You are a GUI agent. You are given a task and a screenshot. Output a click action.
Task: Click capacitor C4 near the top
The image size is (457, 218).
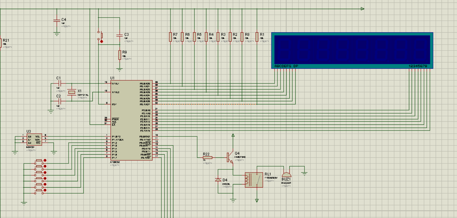[x=57, y=20]
